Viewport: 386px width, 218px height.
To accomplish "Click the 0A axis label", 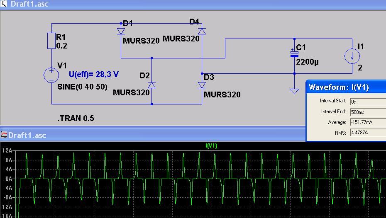I will [x=9, y=179].
